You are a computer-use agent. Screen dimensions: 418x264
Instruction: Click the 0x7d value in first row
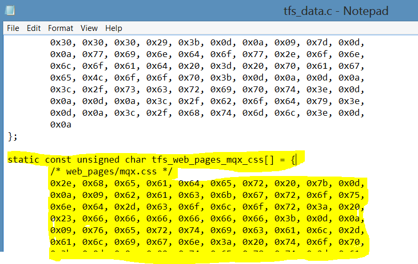coord(317,43)
